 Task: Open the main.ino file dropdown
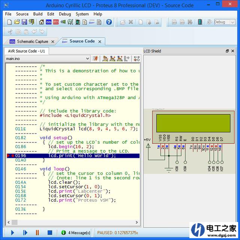pyautogui.click(x=87, y=58)
